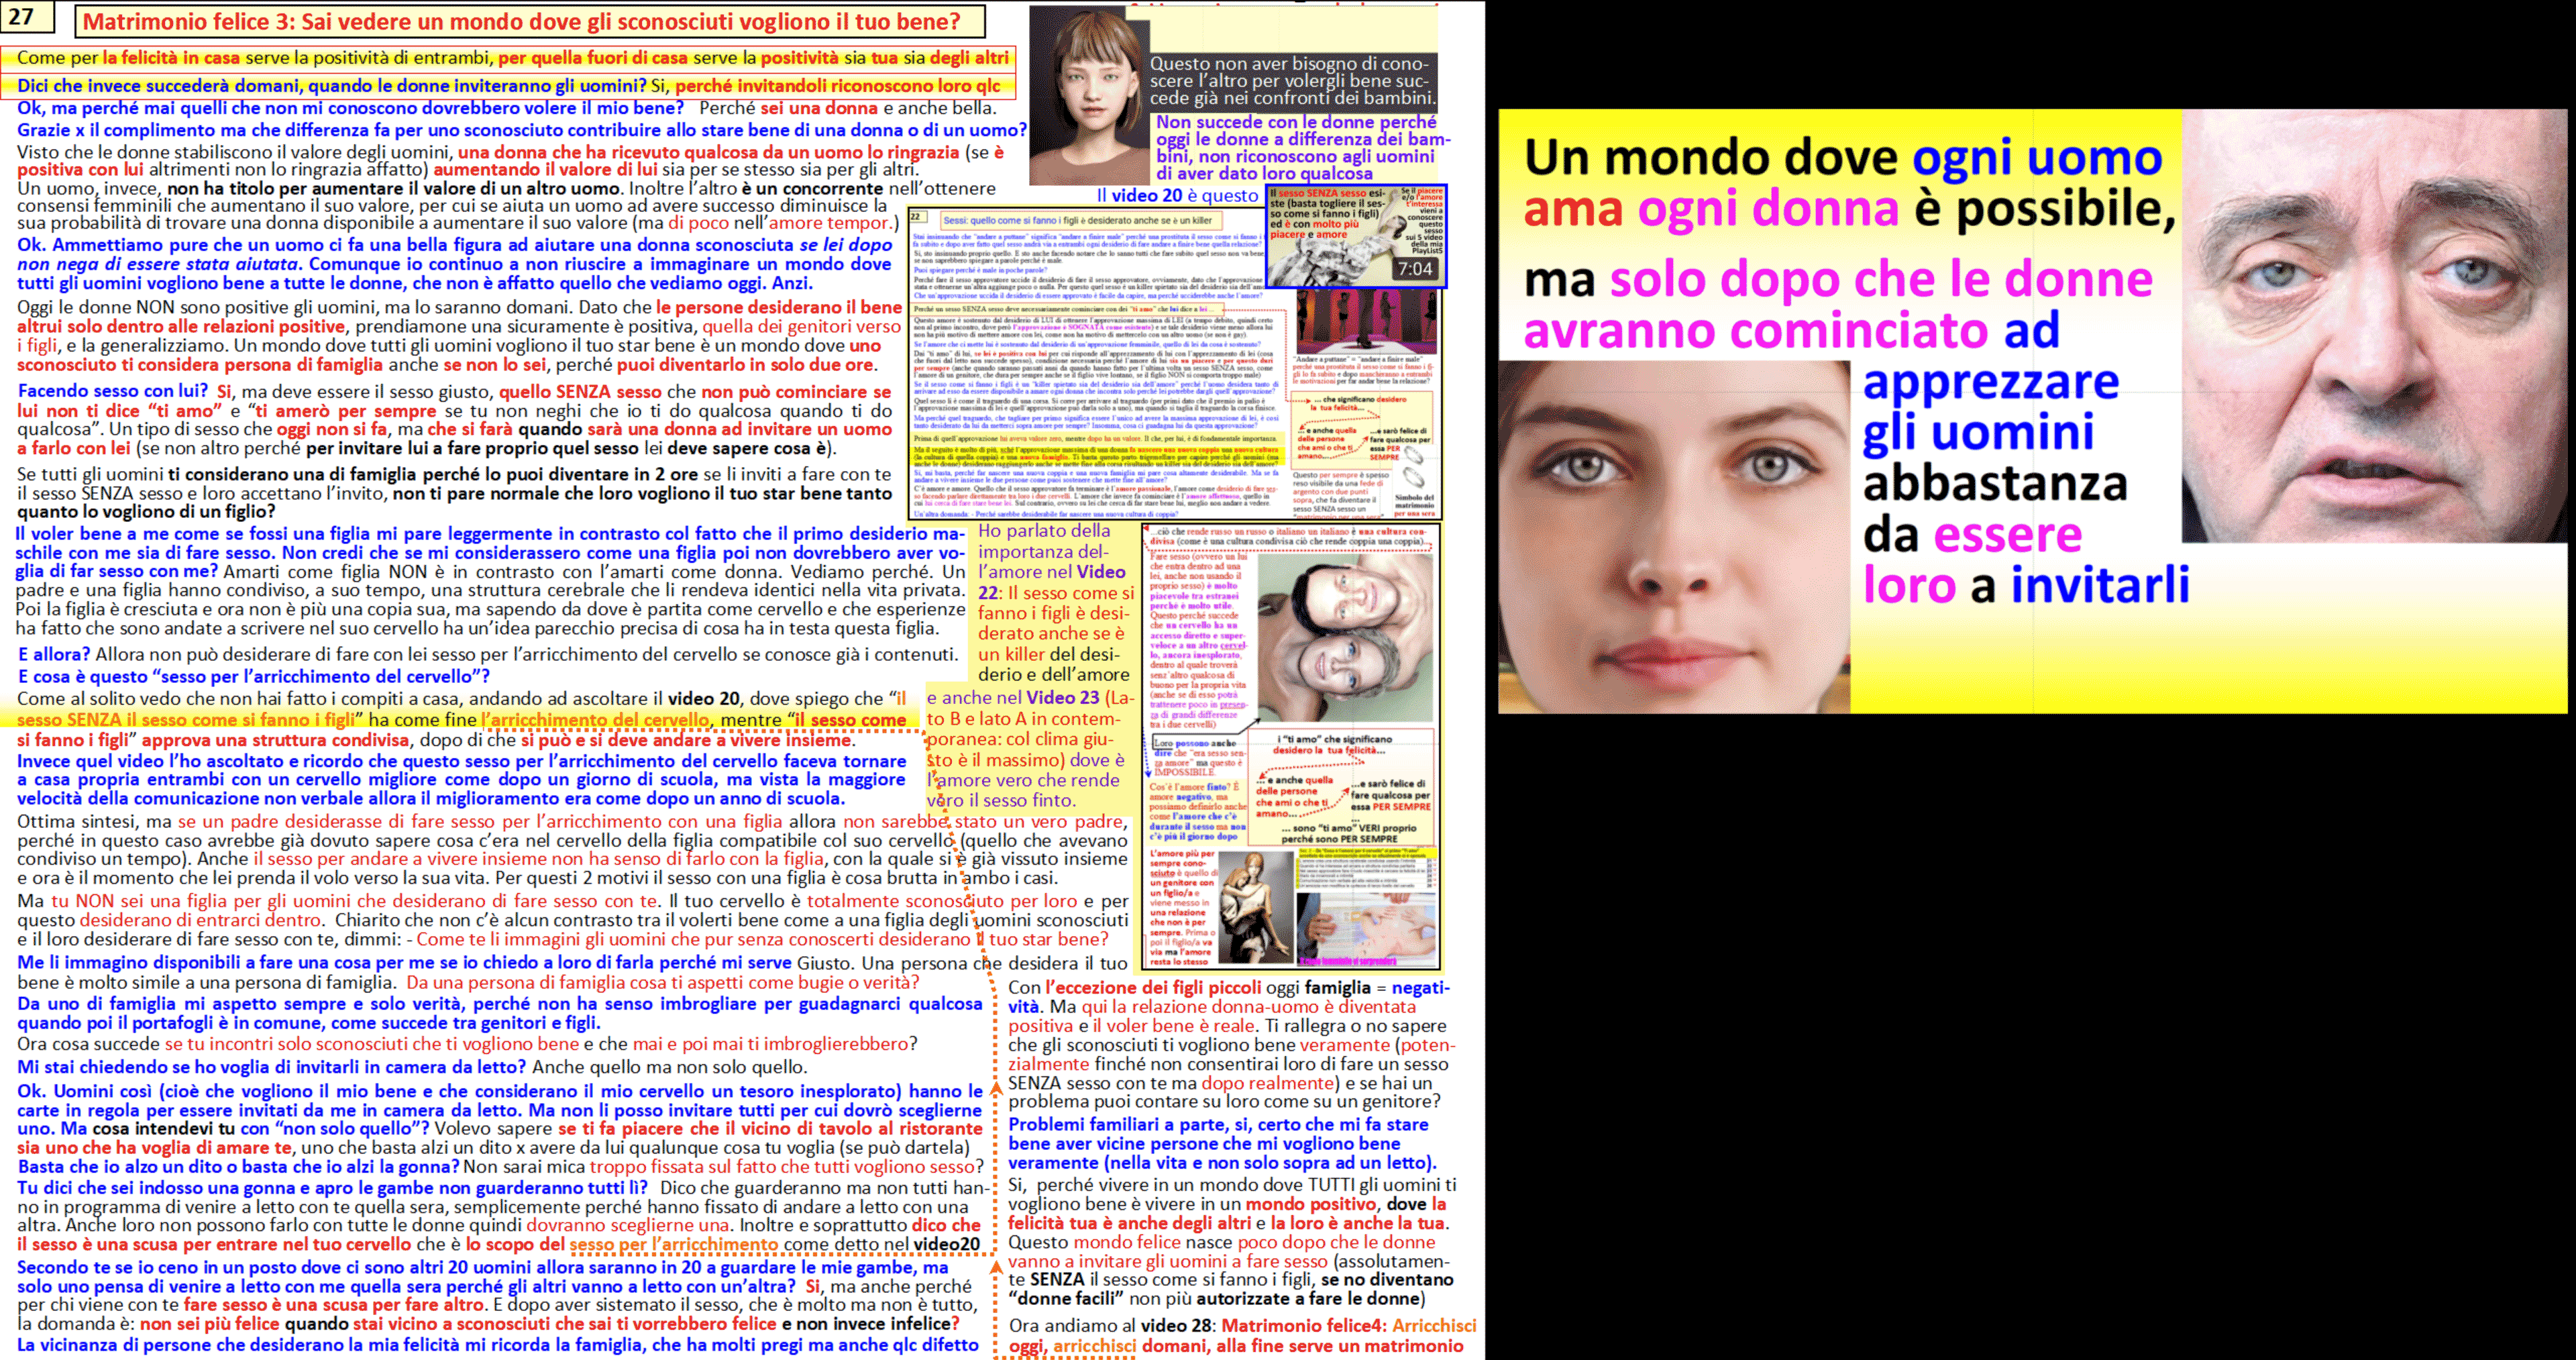Click underlined "sesso per l'arricchimento" near video20
The image size is (2576, 1360).
click(x=673, y=1245)
